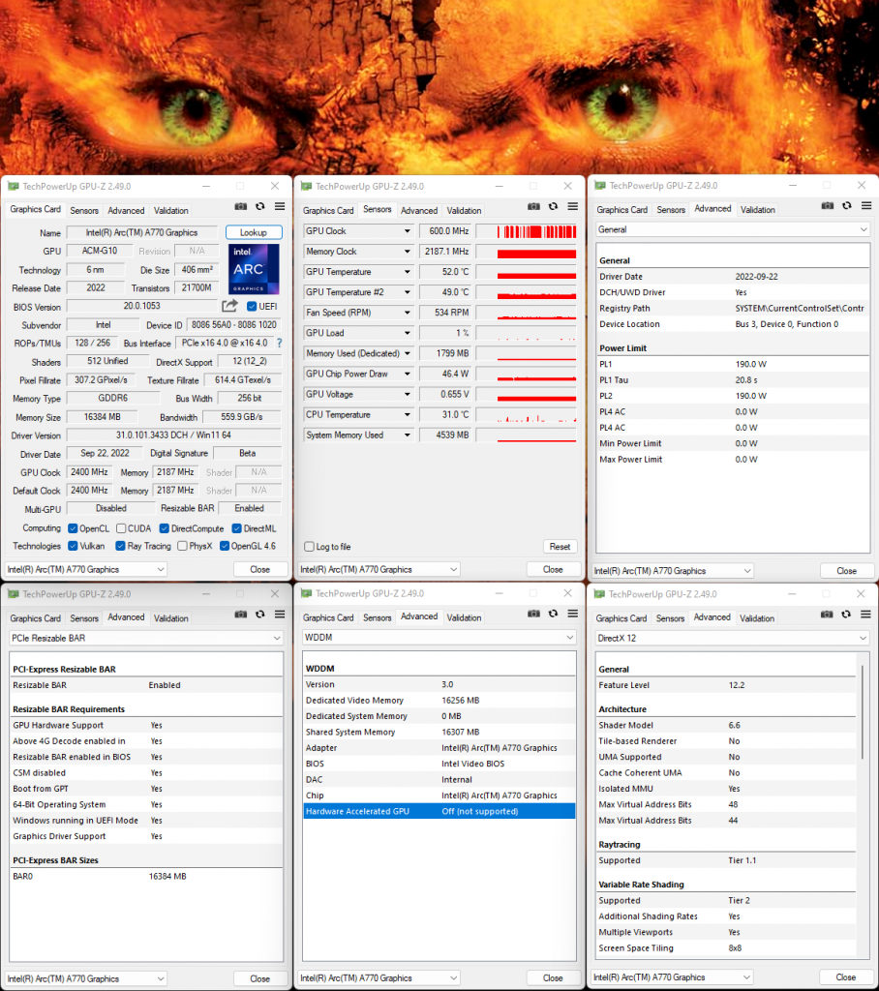Toggle the Ray Tracing checkbox

click(x=120, y=546)
